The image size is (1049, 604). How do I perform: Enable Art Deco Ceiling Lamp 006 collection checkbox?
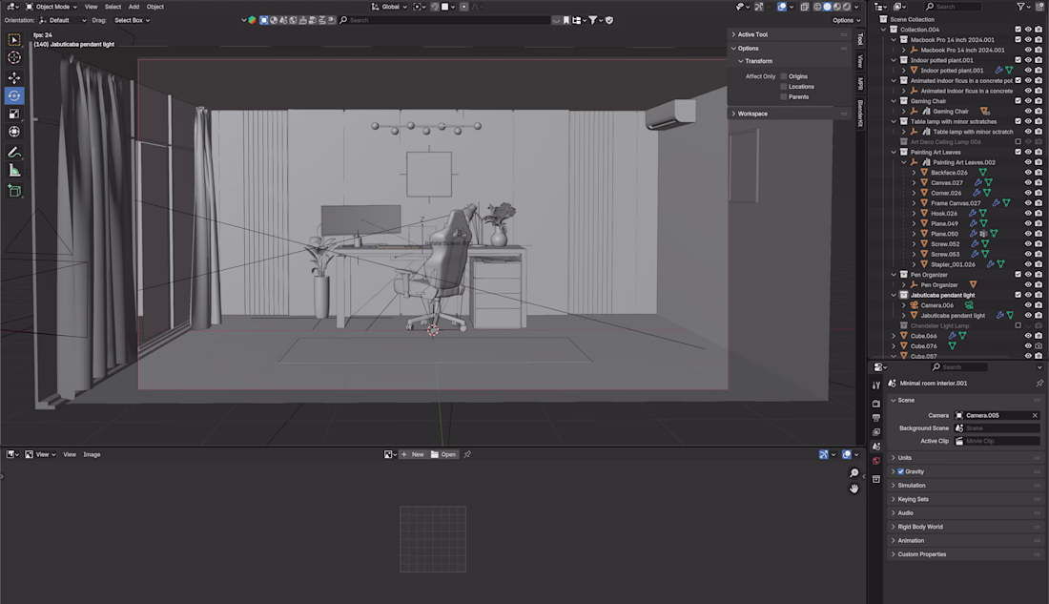coord(1018,142)
